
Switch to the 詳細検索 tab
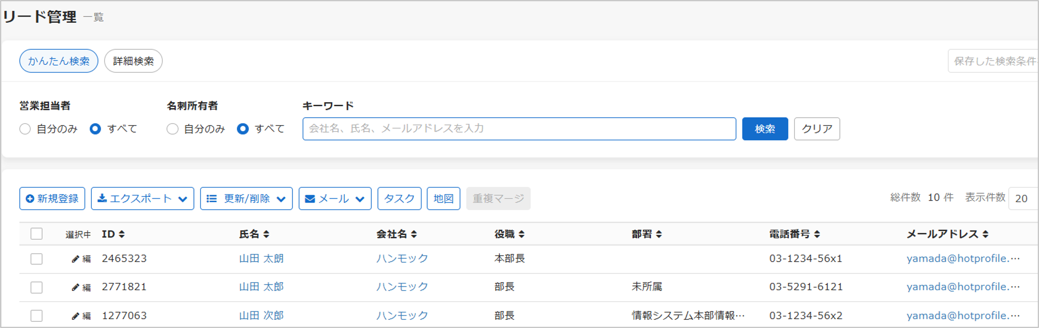point(133,61)
